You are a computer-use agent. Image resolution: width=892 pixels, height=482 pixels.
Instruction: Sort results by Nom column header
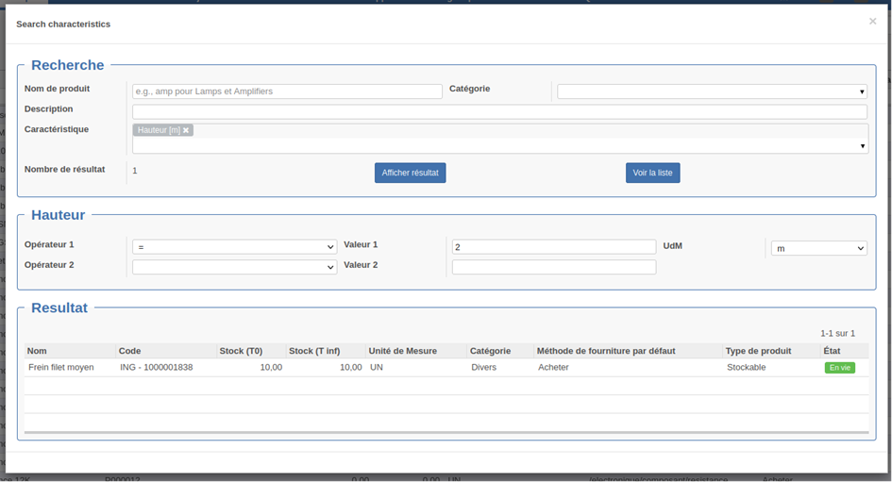click(x=37, y=351)
